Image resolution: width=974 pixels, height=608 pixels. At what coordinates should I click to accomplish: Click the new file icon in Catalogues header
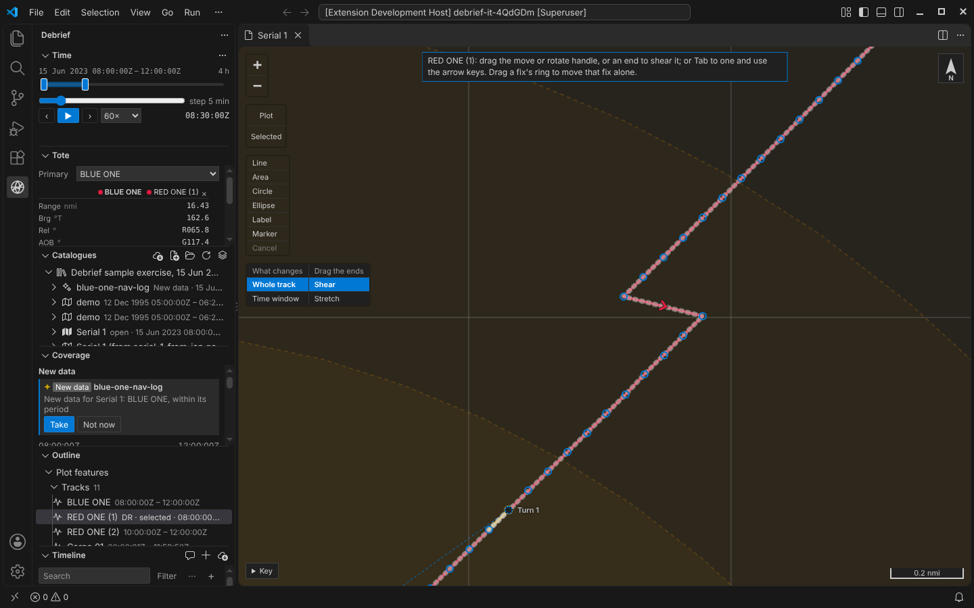[174, 256]
